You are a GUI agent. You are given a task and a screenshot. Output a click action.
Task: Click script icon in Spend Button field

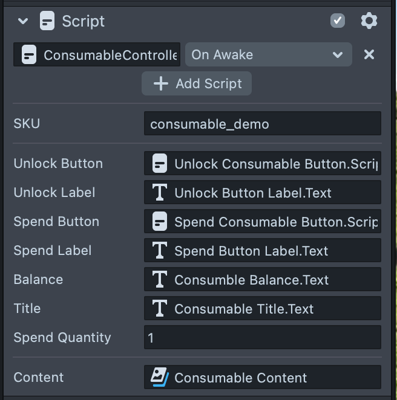pyautogui.click(x=159, y=222)
